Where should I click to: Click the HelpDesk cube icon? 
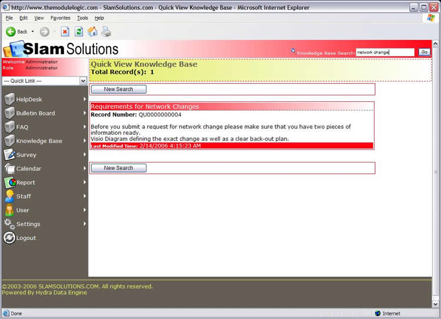[9, 99]
